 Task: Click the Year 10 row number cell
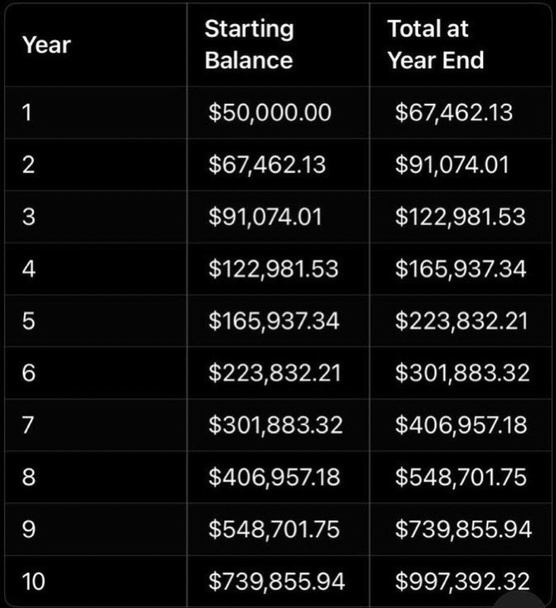pyautogui.click(x=34, y=581)
